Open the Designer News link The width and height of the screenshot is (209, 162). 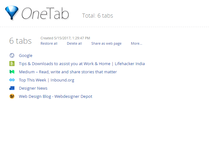click(x=33, y=88)
